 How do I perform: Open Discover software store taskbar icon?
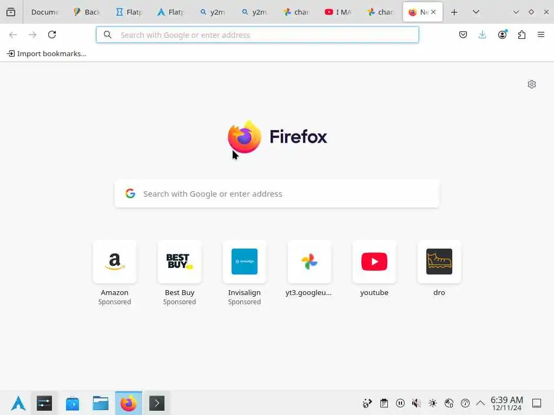click(72, 403)
